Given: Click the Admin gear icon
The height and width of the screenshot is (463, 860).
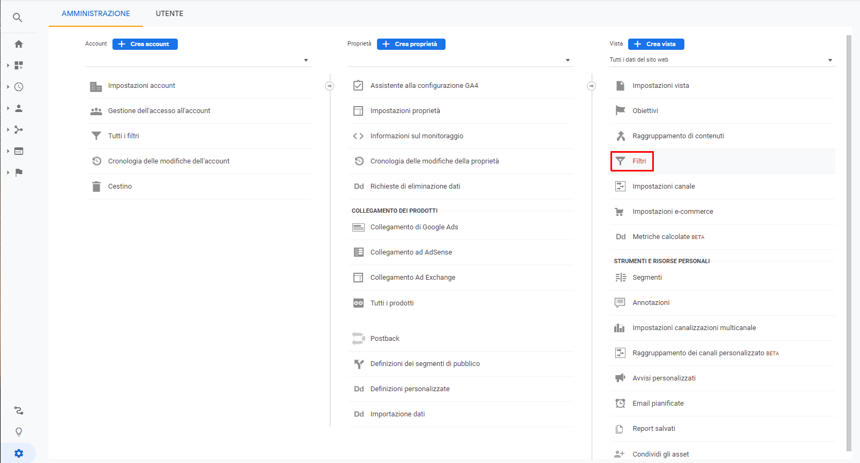Looking at the screenshot, I should 19,453.
